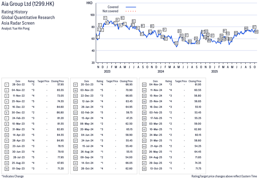Click chart marker 48 at the line's end

256,32
